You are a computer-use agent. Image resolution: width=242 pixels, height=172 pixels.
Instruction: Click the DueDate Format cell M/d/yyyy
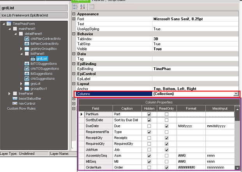coord(191,126)
